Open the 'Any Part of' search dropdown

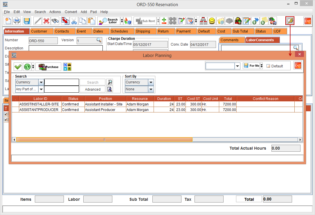click(x=41, y=89)
